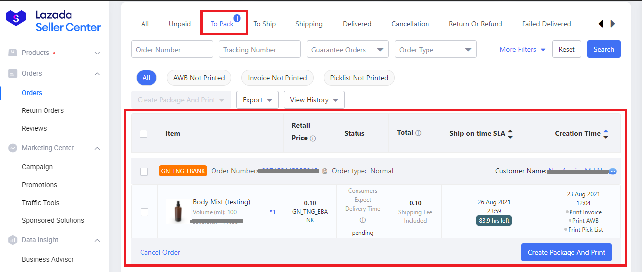Open Reviews in sidebar

(x=34, y=128)
